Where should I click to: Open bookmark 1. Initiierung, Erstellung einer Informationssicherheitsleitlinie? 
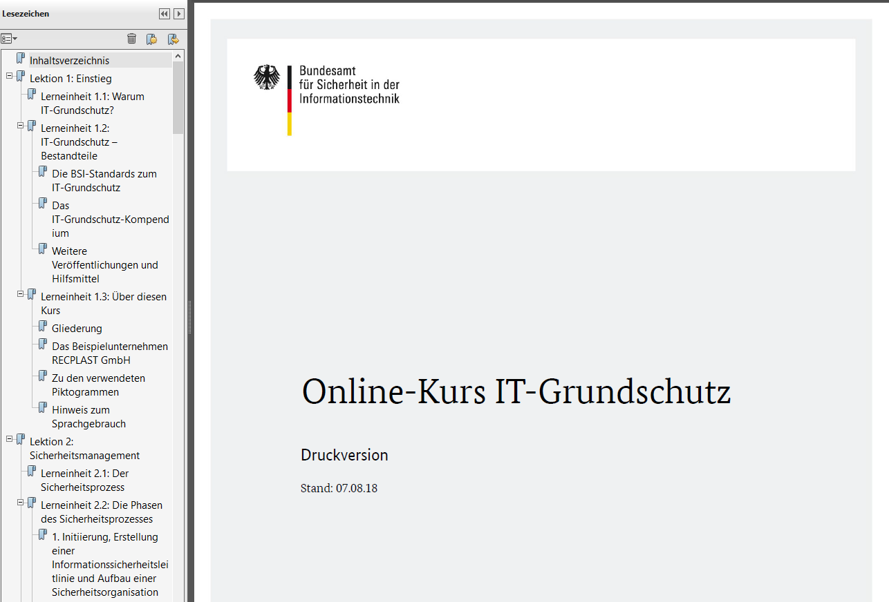pos(111,565)
